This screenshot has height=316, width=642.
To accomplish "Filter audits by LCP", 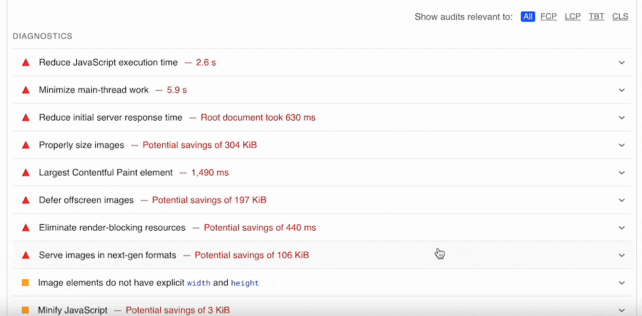I will [572, 16].
